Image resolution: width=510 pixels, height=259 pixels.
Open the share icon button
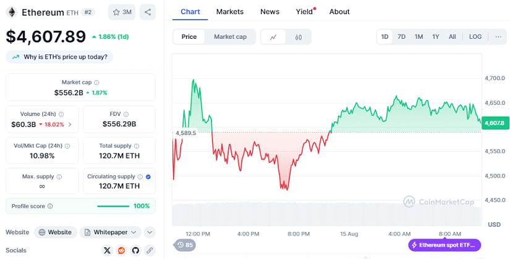[148, 12]
